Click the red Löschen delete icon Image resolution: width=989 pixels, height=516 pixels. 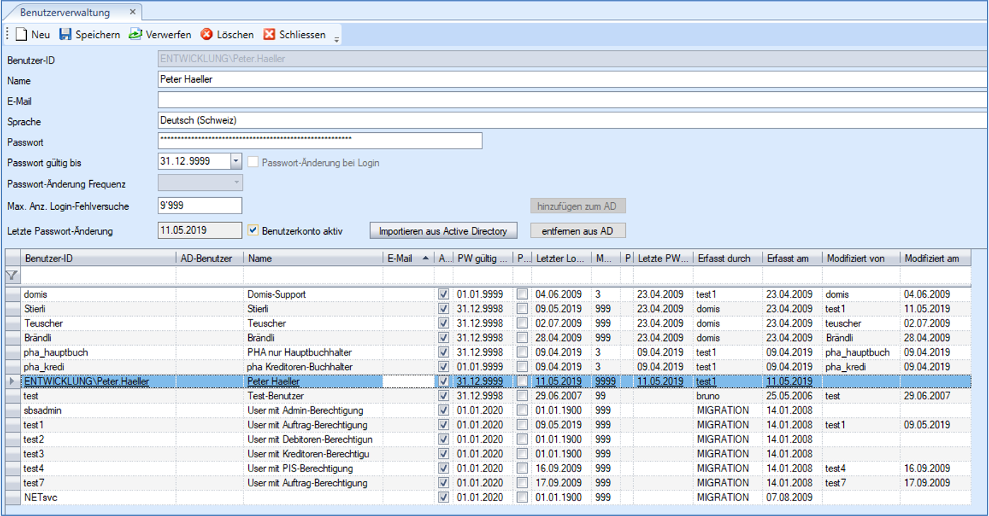pos(207,35)
